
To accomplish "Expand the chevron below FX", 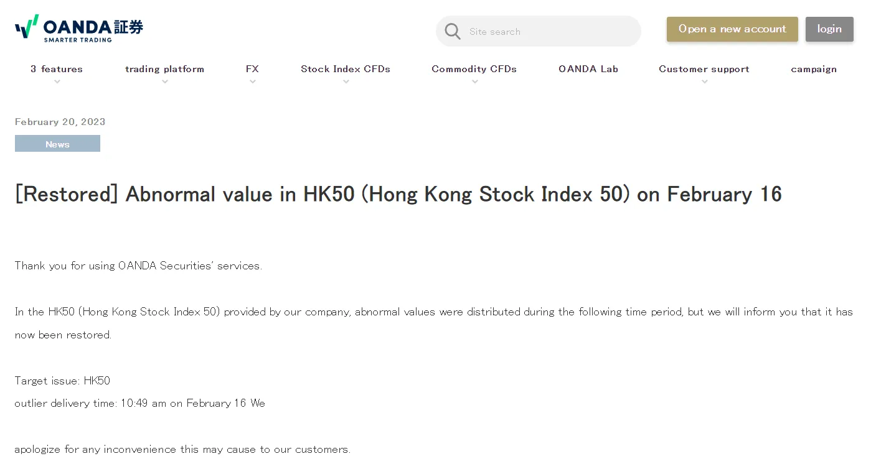I will [x=252, y=81].
